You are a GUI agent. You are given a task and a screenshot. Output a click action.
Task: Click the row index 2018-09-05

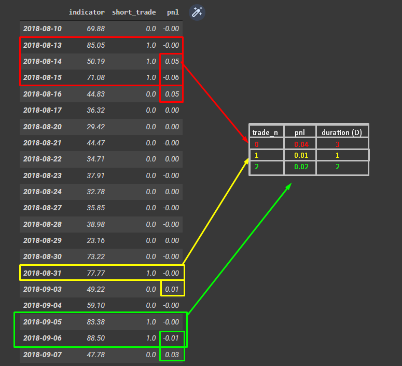(43, 322)
